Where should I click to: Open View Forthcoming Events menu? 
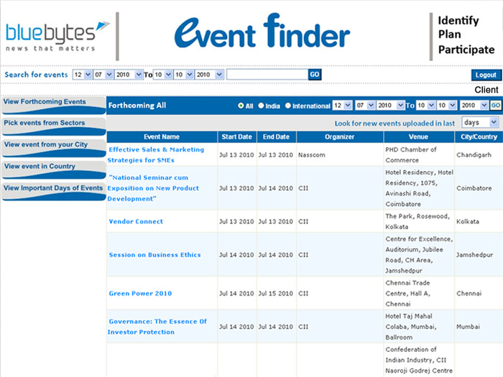(x=54, y=105)
